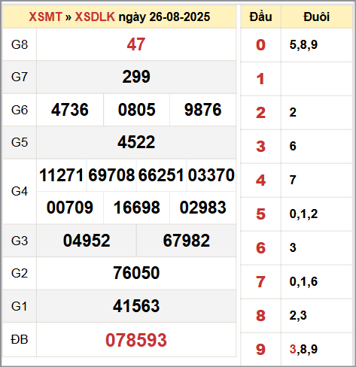The image size is (356, 367).
Task: Select the Đầu row number 9
Action: coord(260,349)
